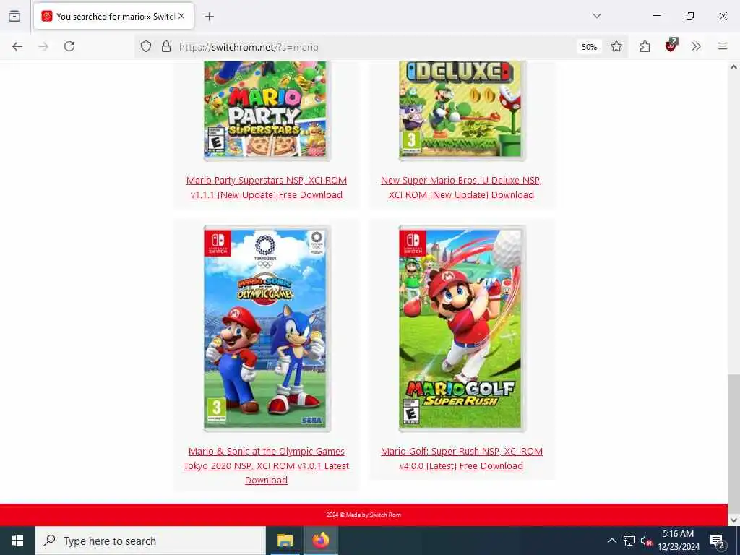Restore down the Firefox window

tap(690, 16)
